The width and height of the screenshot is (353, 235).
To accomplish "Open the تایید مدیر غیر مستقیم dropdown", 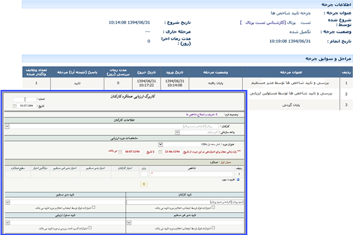I will [x=129, y=222].
